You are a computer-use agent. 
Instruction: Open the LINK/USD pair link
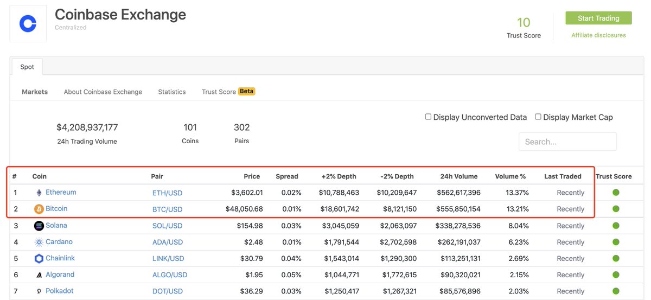(x=168, y=259)
